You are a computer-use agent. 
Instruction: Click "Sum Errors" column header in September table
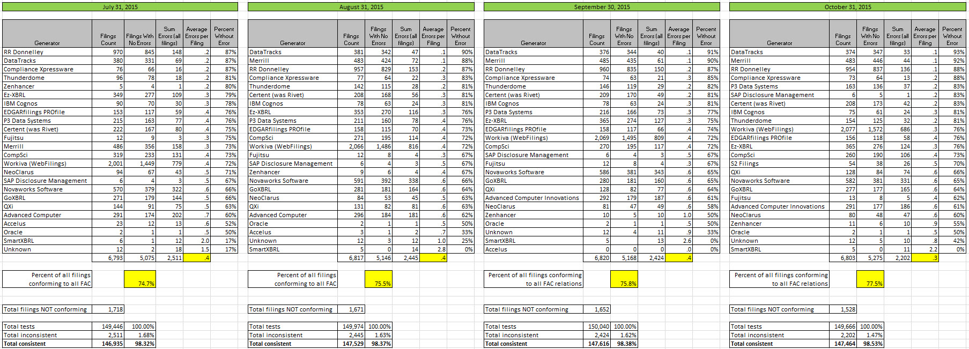click(x=652, y=34)
